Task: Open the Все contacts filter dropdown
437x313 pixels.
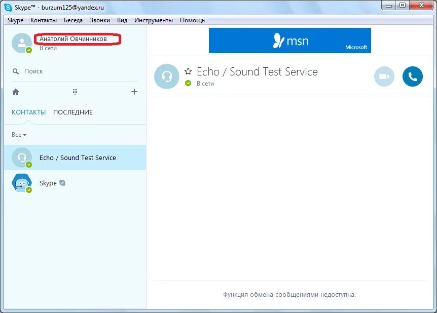Action: pyautogui.click(x=19, y=135)
